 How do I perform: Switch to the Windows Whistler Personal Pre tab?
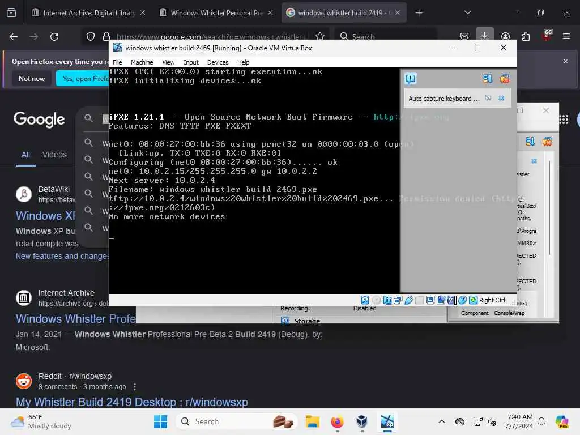pos(217,12)
